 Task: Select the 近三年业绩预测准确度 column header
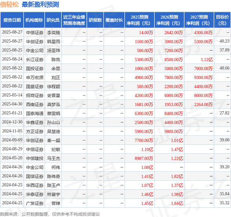point(74,20)
